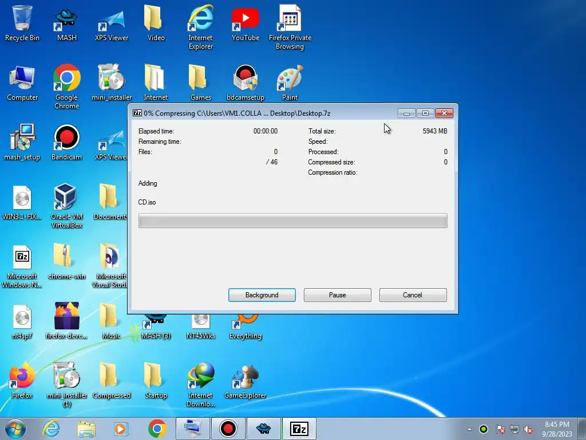This screenshot has width=586, height=440.
Task: Select the firefox-deve... installer icon
Action: click(x=66, y=321)
